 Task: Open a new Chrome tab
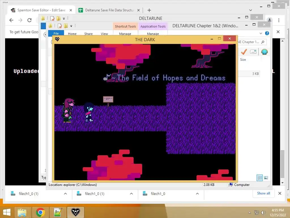coord(149,10)
